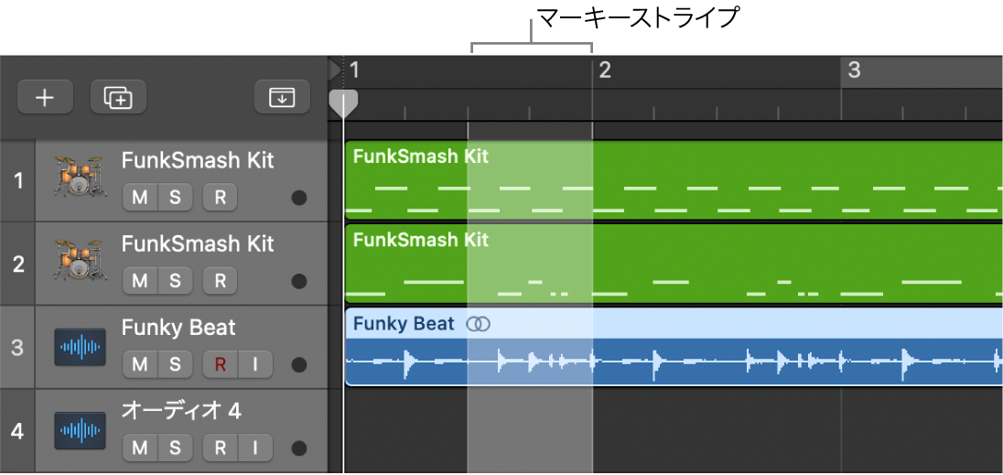Mute the Funky Beat track
1003x475 pixels.
point(139,364)
